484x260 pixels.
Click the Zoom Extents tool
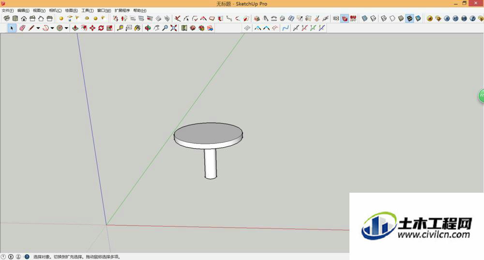tap(174, 28)
